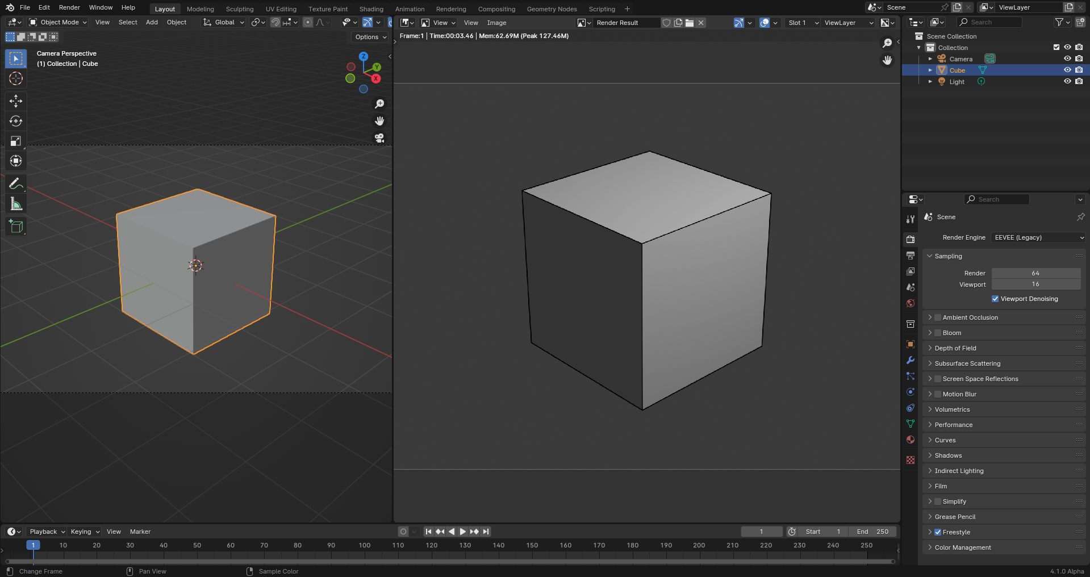The height and width of the screenshot is (577, 1090).
Task: Activate the Rotate tool
Action: (x=16, y=121)
